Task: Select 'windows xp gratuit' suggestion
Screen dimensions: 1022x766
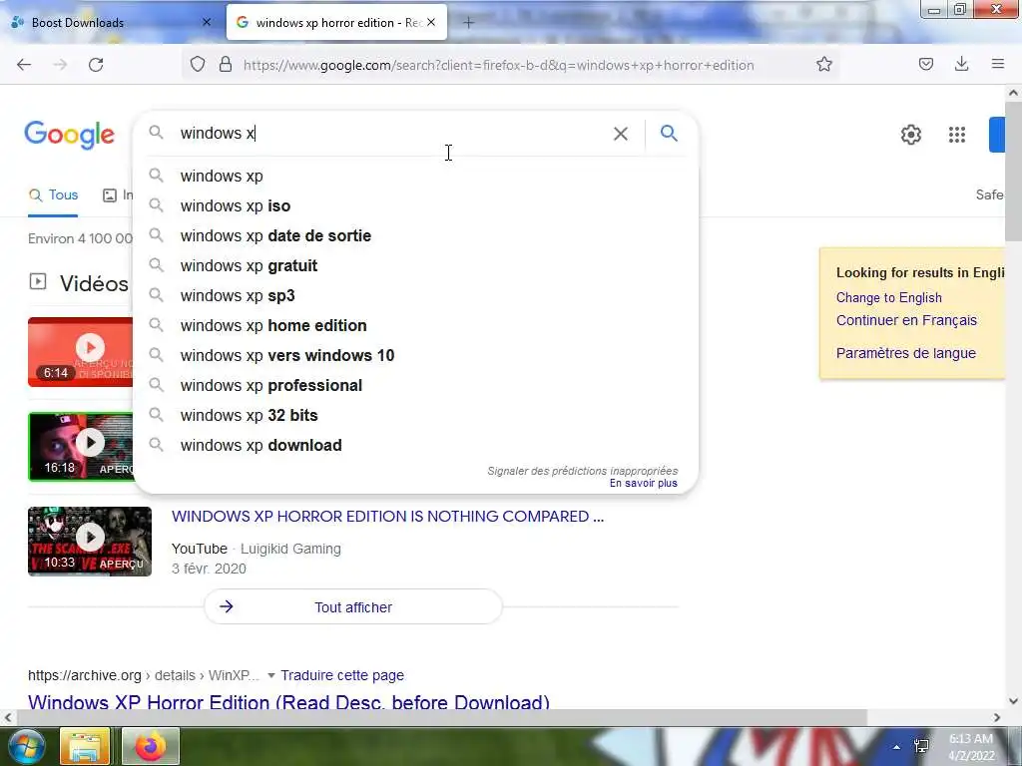Action: [417, 265]
